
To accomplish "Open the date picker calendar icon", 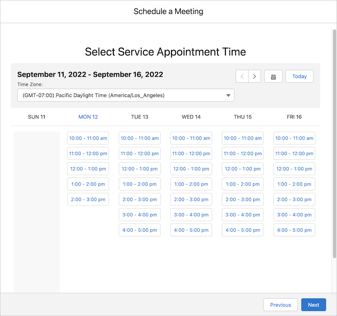I will tap(273, 76).
